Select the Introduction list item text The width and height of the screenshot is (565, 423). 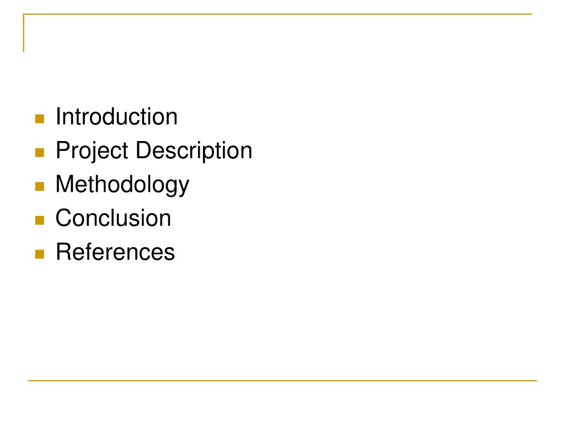pyautogui.click(x=116, y=117)
